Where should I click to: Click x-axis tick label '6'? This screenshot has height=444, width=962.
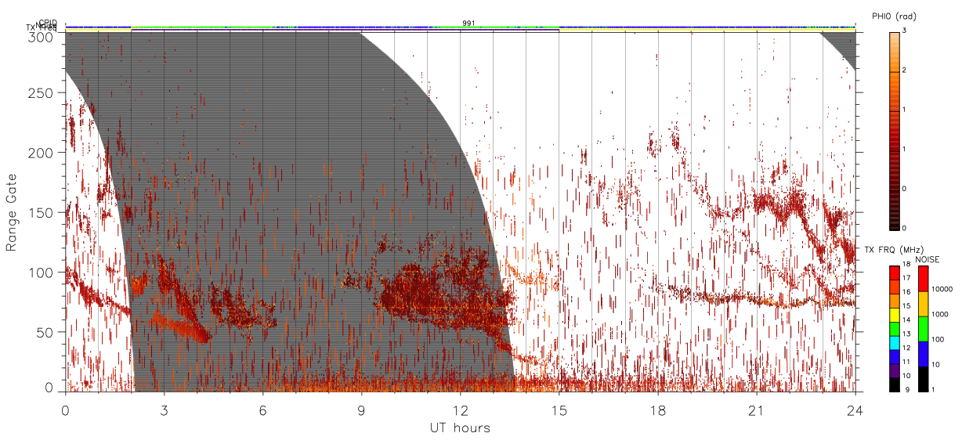point(262,410)
